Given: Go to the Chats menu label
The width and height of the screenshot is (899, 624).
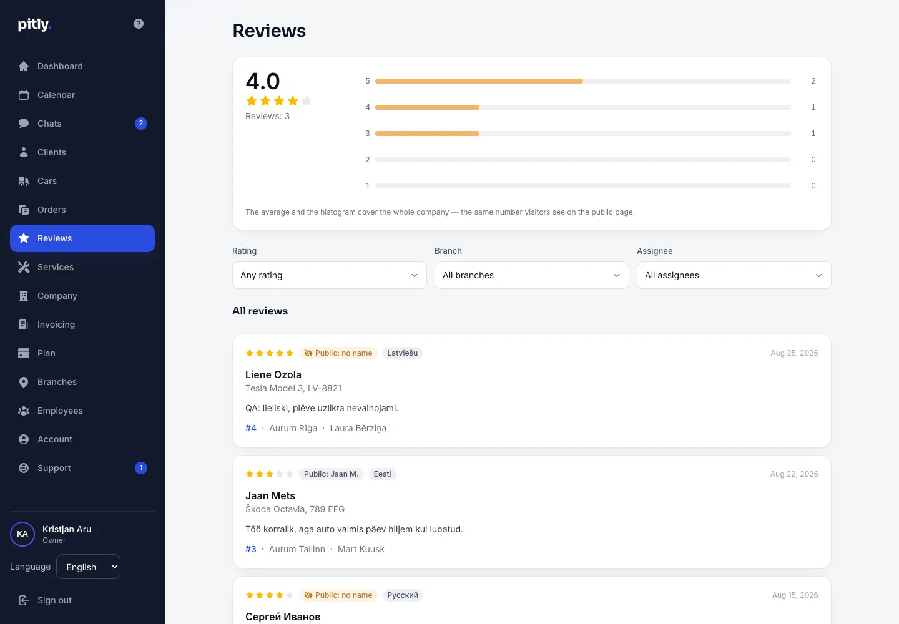Looking at the screenshot, I should (x=49, y=124).
